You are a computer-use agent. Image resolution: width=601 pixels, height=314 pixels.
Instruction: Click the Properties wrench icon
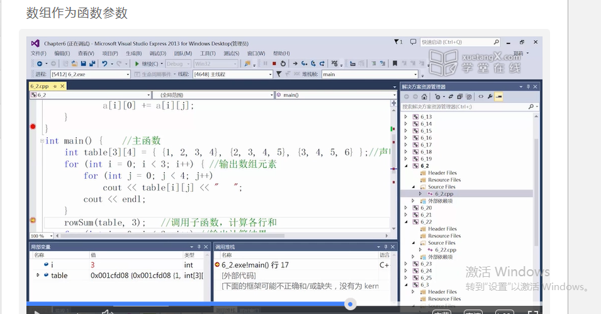coord(490,97)
